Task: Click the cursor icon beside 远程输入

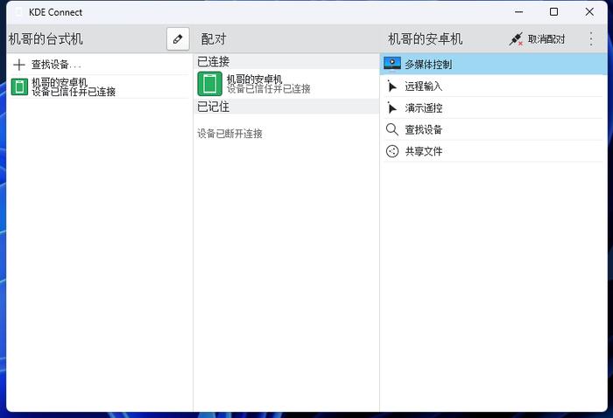Action: click(391, 87)
